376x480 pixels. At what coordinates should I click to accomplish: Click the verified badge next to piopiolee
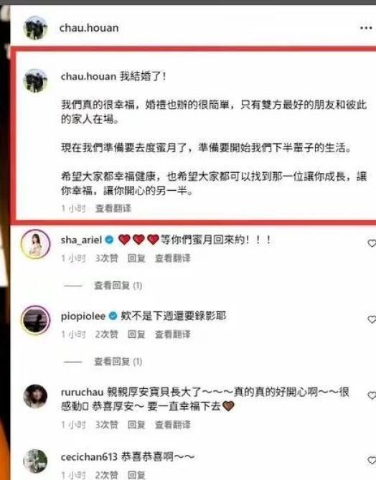pos(113,316)
